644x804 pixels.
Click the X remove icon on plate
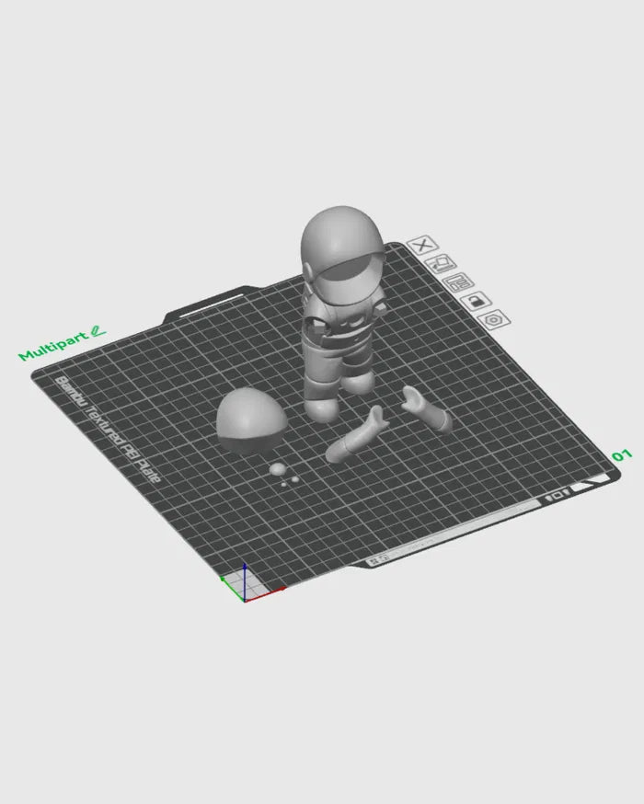(422, 245)
